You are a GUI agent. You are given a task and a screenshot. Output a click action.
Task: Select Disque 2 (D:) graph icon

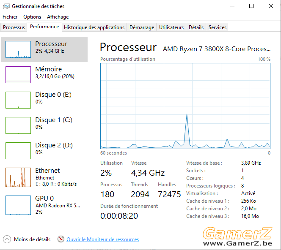(18, 151)
